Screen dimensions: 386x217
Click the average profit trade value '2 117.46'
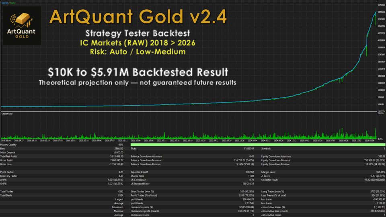(249, 203)
